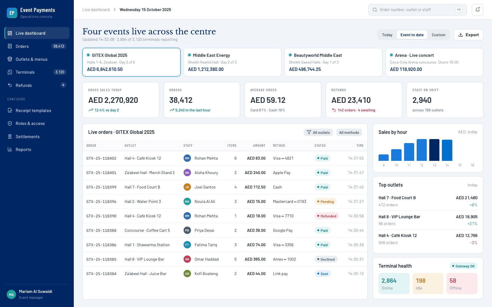Switch the range to Today

point(387,35)
